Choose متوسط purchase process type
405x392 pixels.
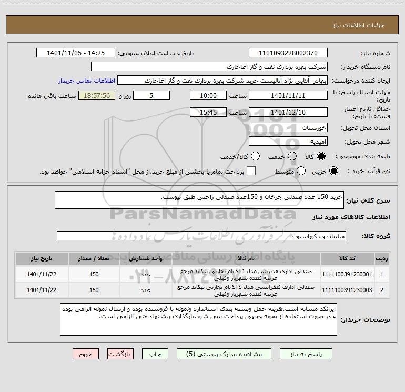[x=301, y=171]
